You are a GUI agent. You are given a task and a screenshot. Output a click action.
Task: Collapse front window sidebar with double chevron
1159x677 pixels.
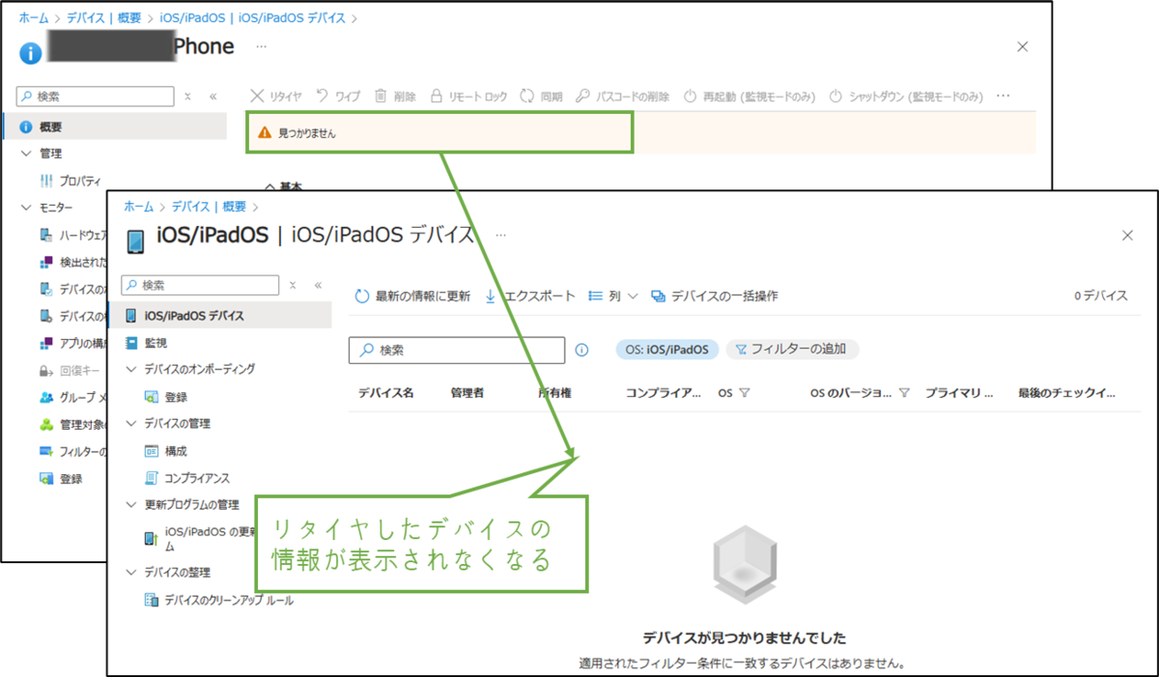(x=318, y=286)
